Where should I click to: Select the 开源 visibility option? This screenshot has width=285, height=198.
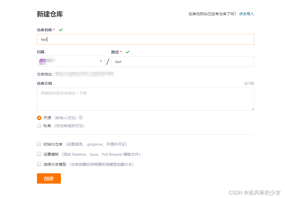pyautogui.click(x=39, y=118)
